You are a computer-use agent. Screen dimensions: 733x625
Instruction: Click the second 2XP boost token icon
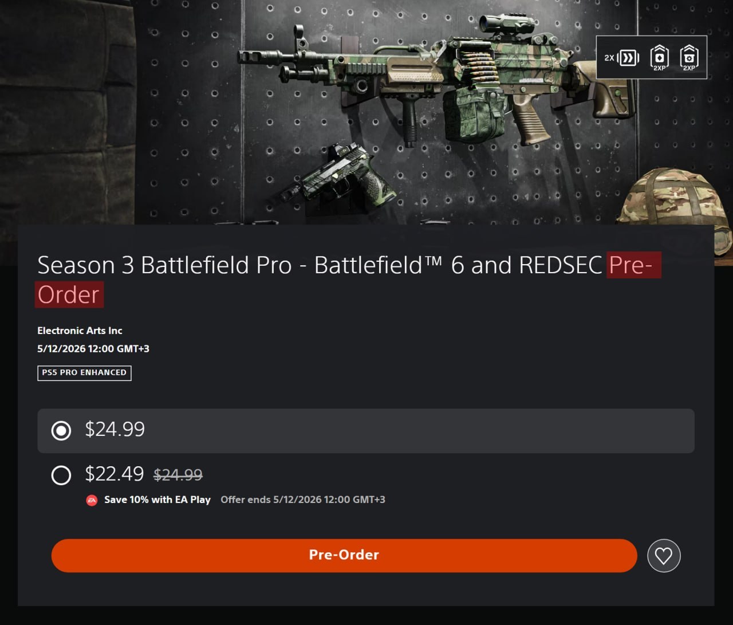click(x=689, y=58)
